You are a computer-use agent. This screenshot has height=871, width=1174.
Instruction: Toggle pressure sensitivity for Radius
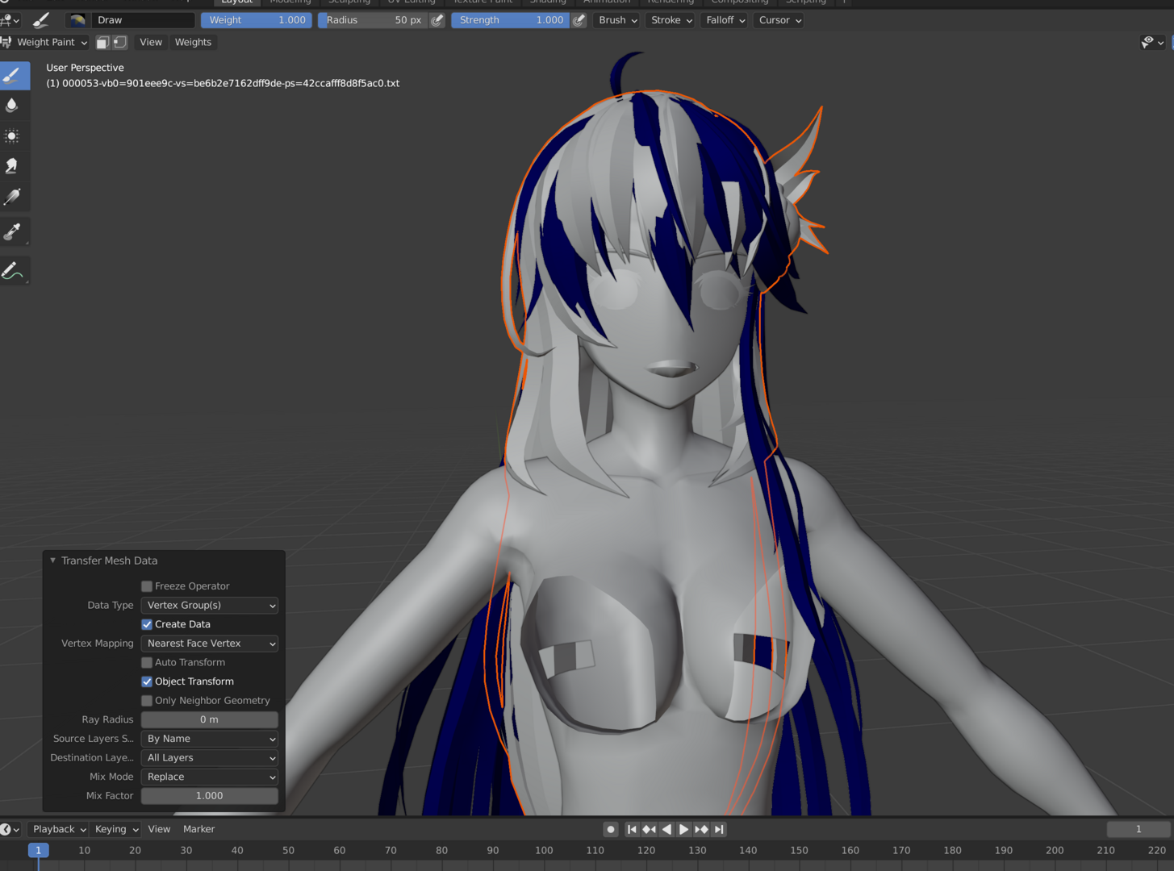coord(437,20)
